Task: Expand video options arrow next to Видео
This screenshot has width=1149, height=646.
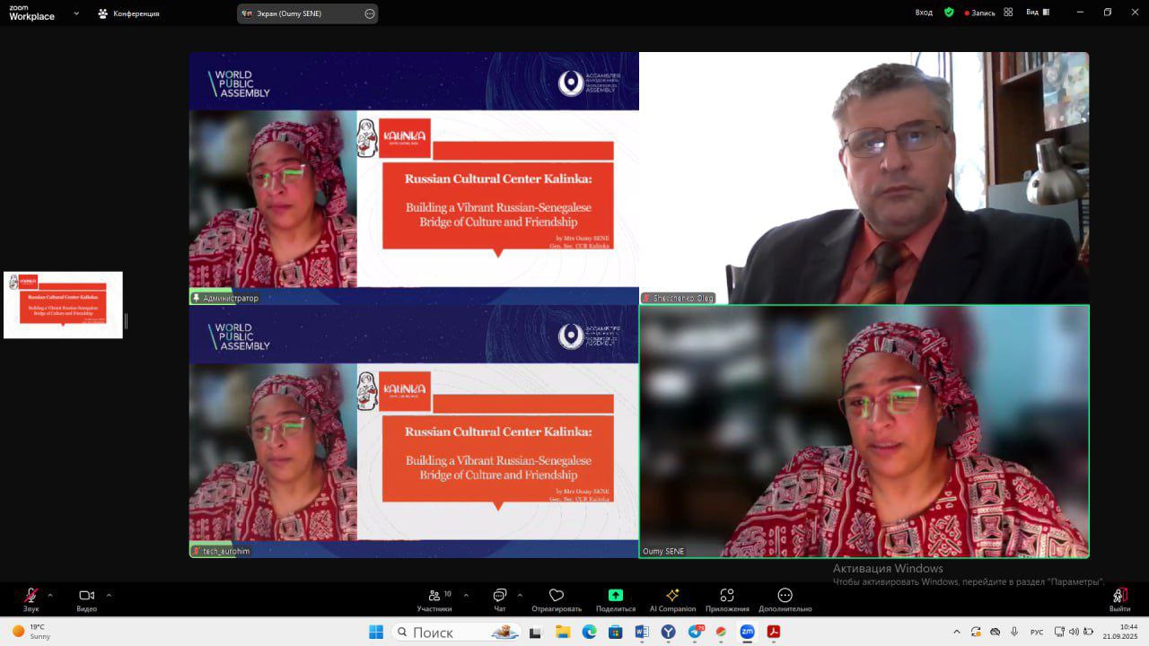Action: coord(109,595)
